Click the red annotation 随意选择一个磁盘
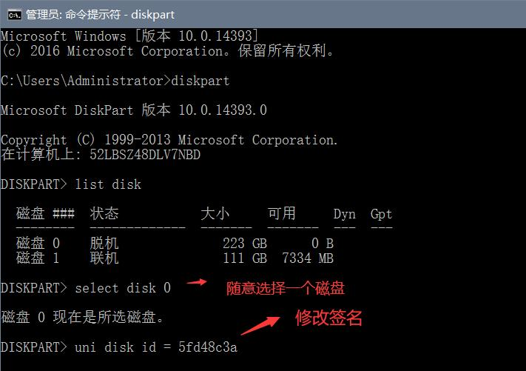The height and width of the screenshot is (371, 526). coord(286,288)
